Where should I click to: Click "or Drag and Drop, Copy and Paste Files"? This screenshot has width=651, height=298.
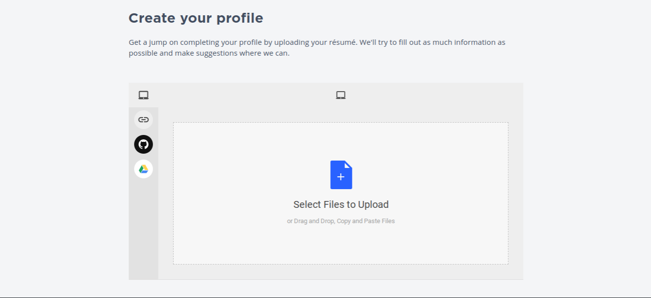tap(341, 221)
